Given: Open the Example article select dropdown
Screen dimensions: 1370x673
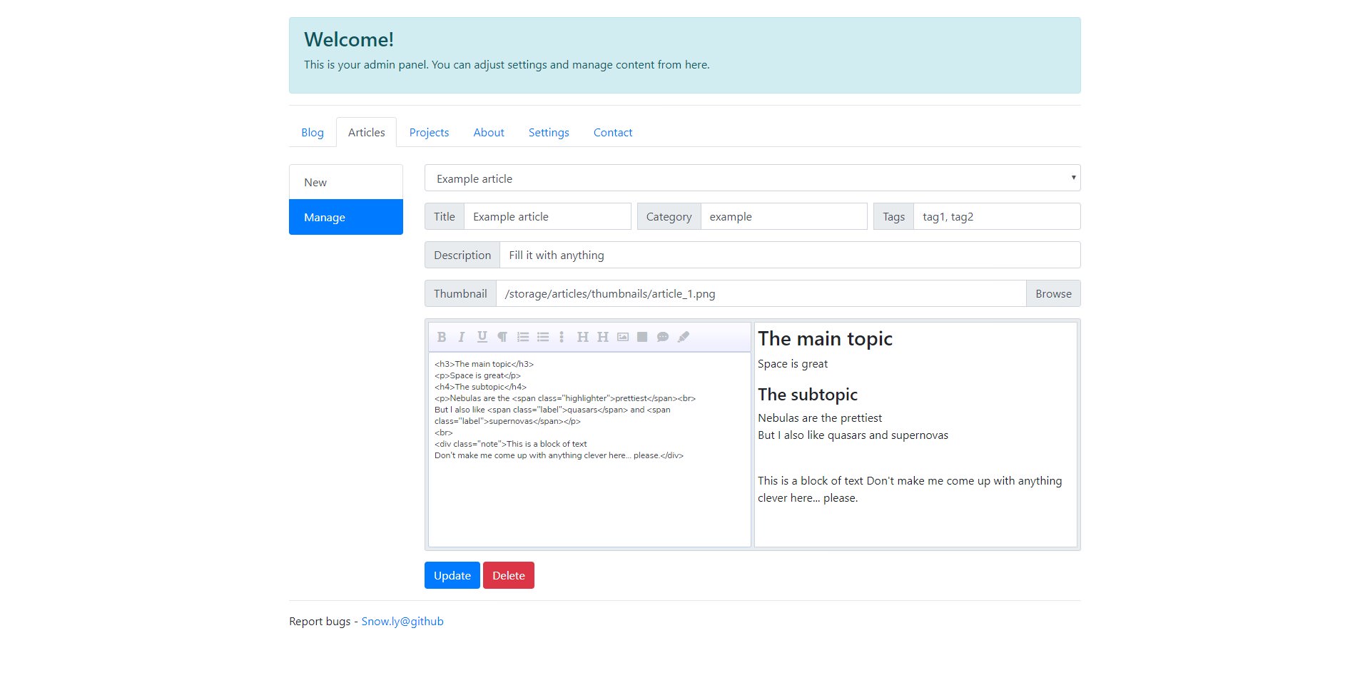Looking at the screenshot, I should 753,178.
